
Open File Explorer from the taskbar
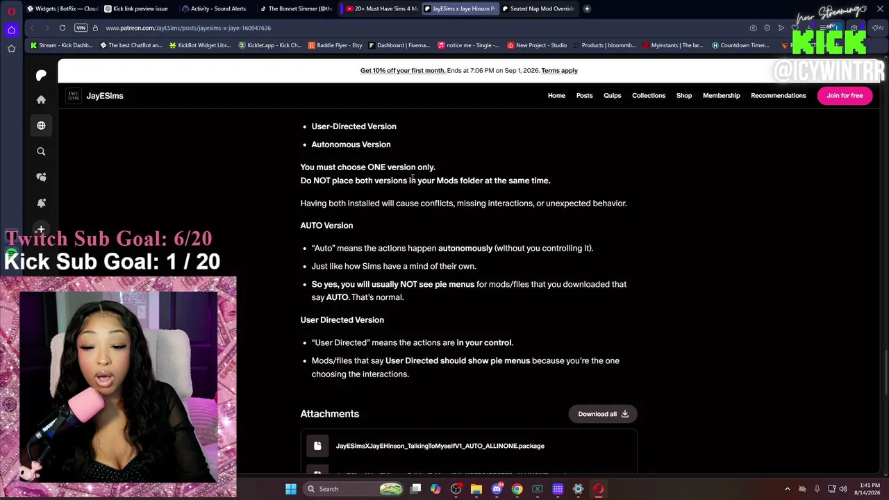coord(476,489)
